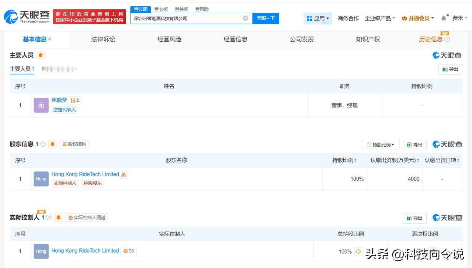The image size is (472, 268).
Task: Open the 公司发展 tab
Action: coord(302,39)
